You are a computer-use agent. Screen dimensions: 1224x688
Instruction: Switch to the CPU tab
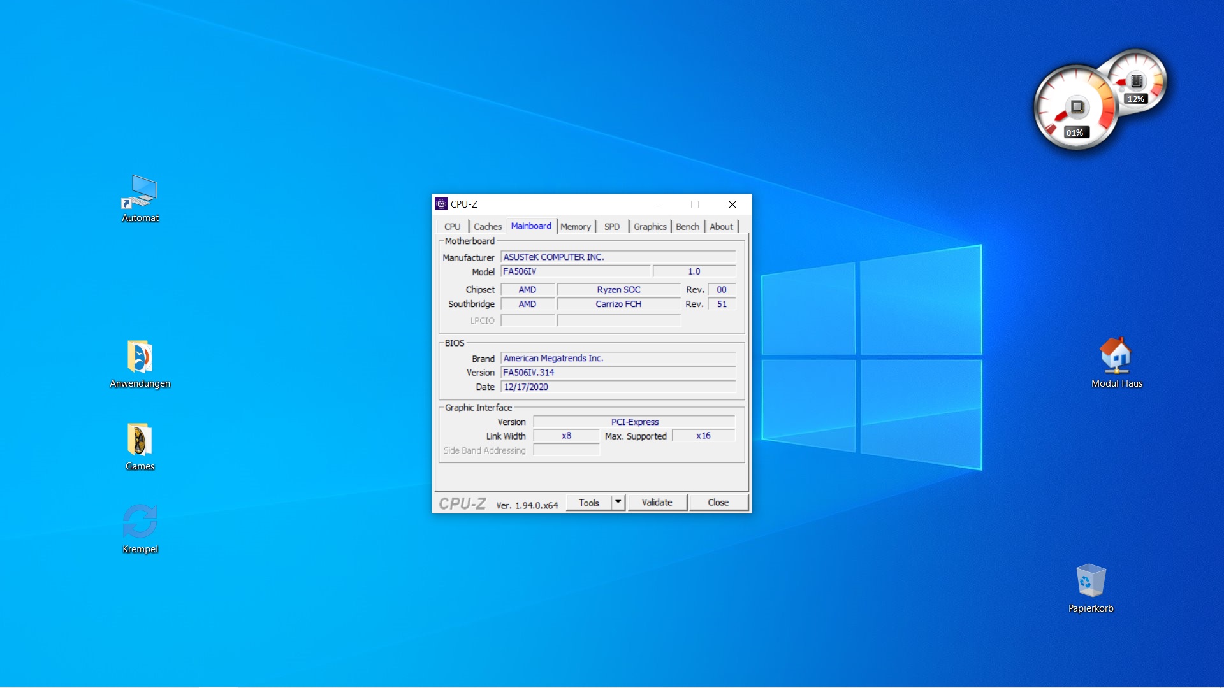click(452, 227)
